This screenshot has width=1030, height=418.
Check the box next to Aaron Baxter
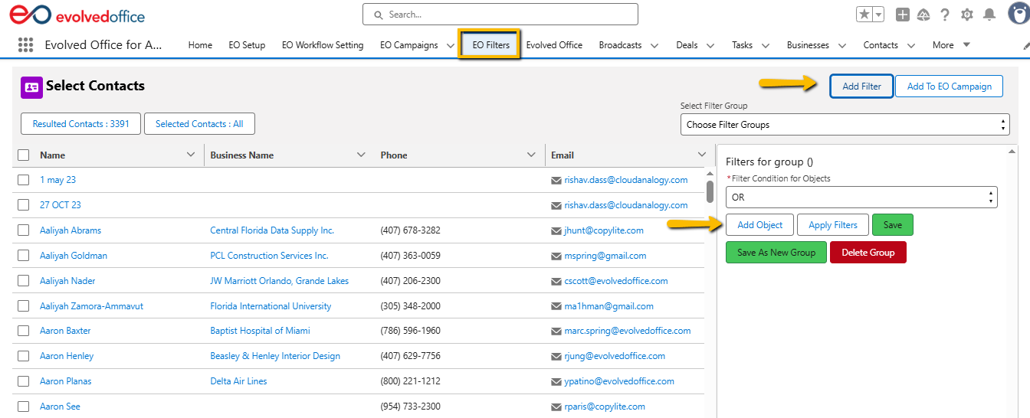click(x=24, y=331)
